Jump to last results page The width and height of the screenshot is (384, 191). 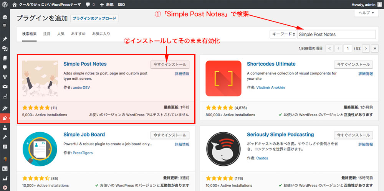(x=375, y=48)
